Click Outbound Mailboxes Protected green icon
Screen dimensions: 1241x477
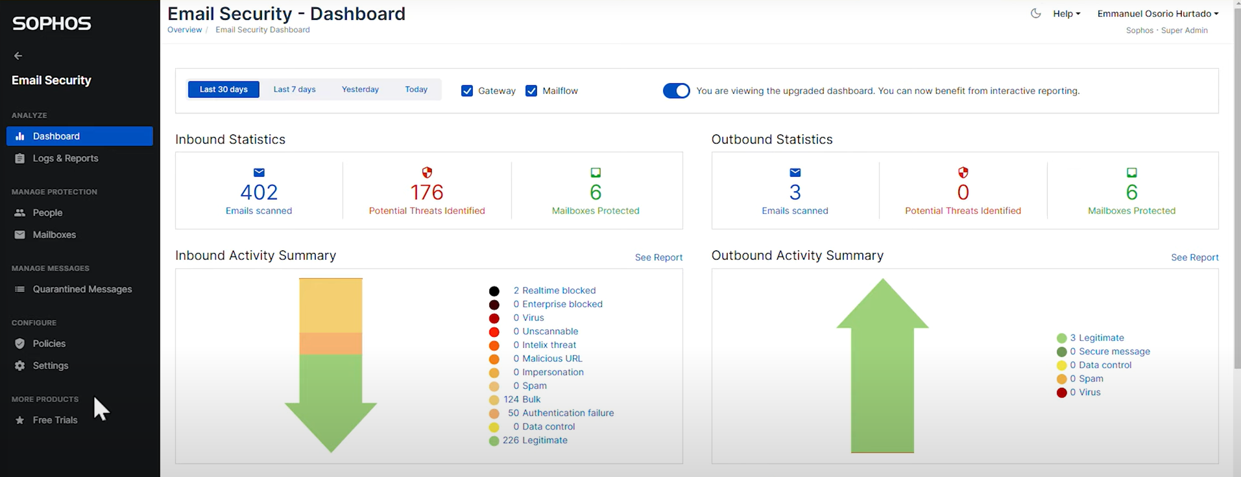click(x=1132, y=172)
